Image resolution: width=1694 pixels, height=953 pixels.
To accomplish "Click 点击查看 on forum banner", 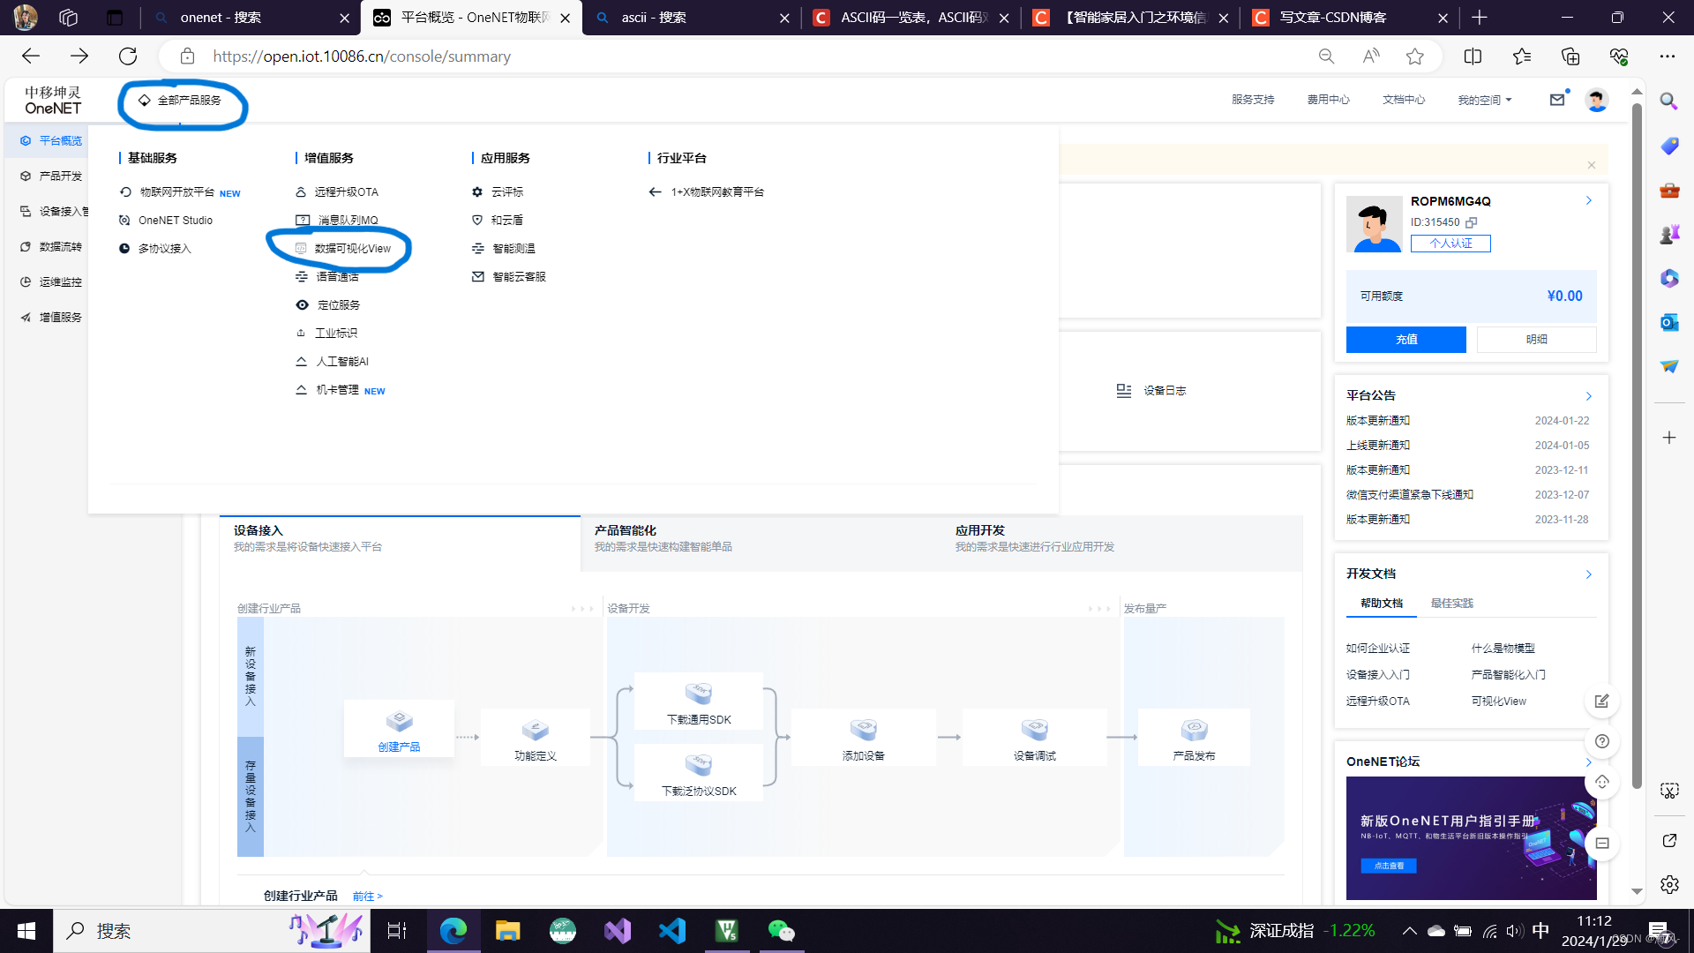I will point(1389,867).
